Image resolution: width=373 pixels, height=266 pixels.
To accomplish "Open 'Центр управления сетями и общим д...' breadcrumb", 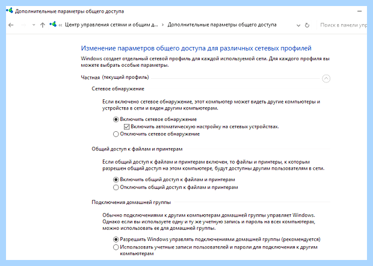I will click(x=111, y=25).
